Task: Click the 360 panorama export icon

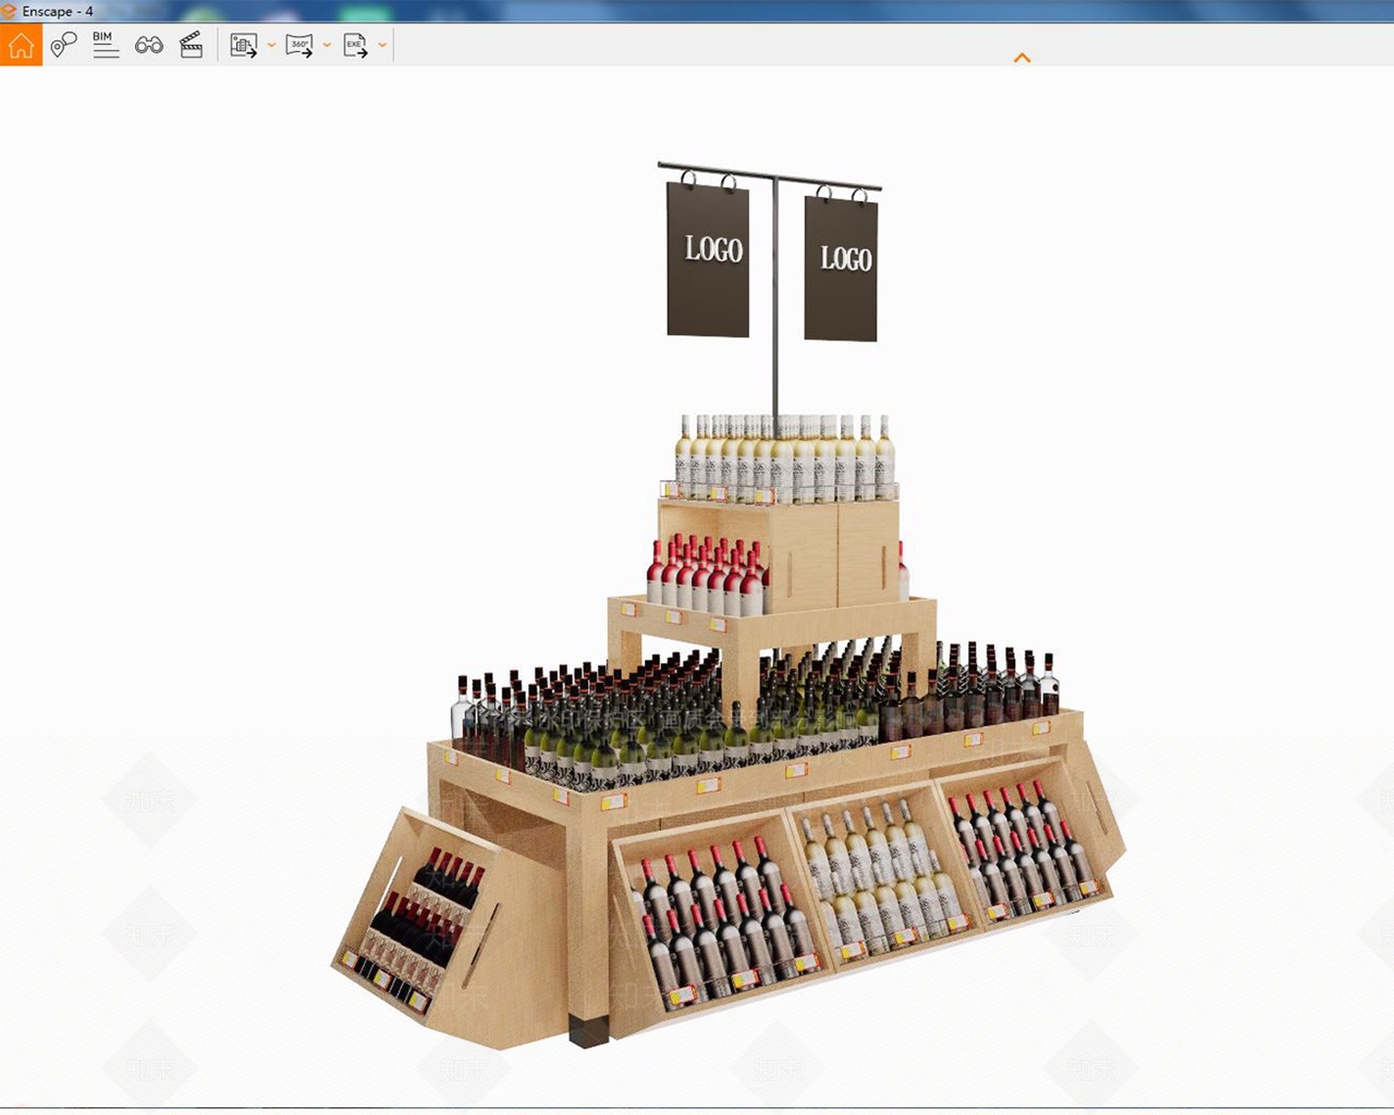Action: click(x=299, y=45)
